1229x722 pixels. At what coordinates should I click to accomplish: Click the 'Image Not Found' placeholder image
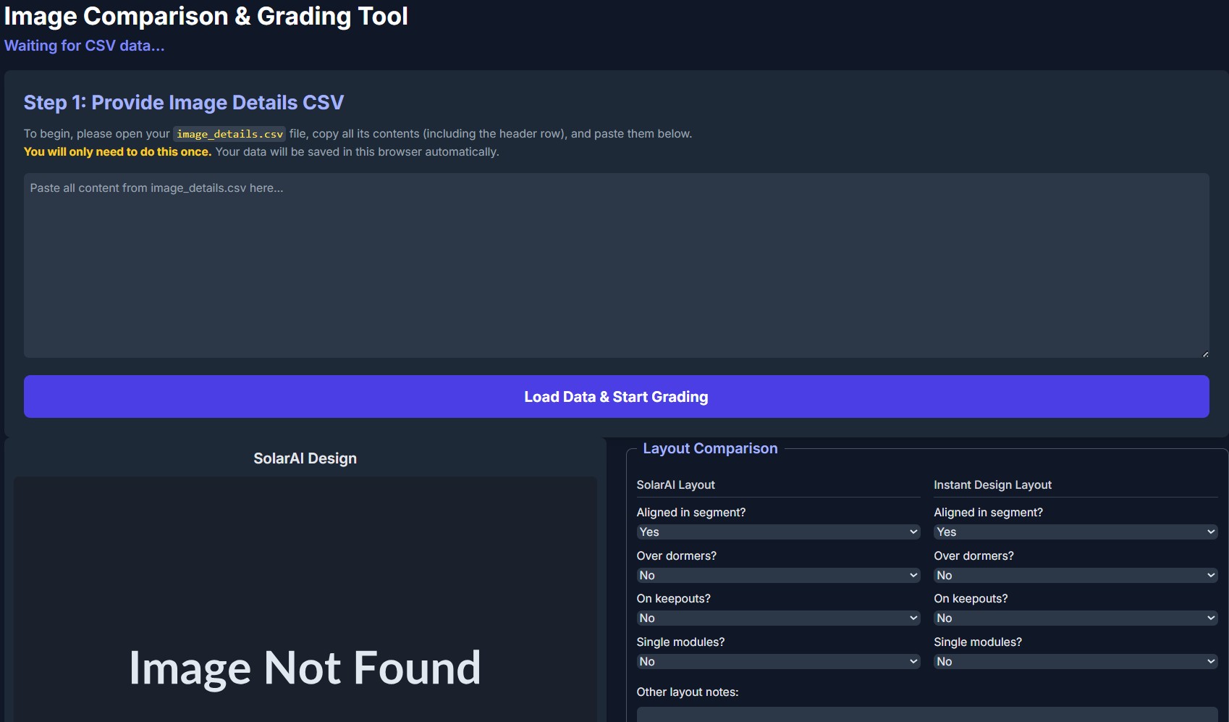click(x=305, y=668)
